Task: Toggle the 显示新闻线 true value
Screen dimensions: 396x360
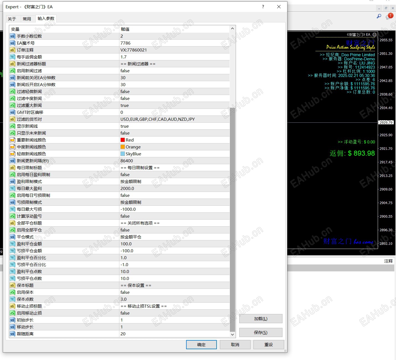Action: (x=174, y=126)
